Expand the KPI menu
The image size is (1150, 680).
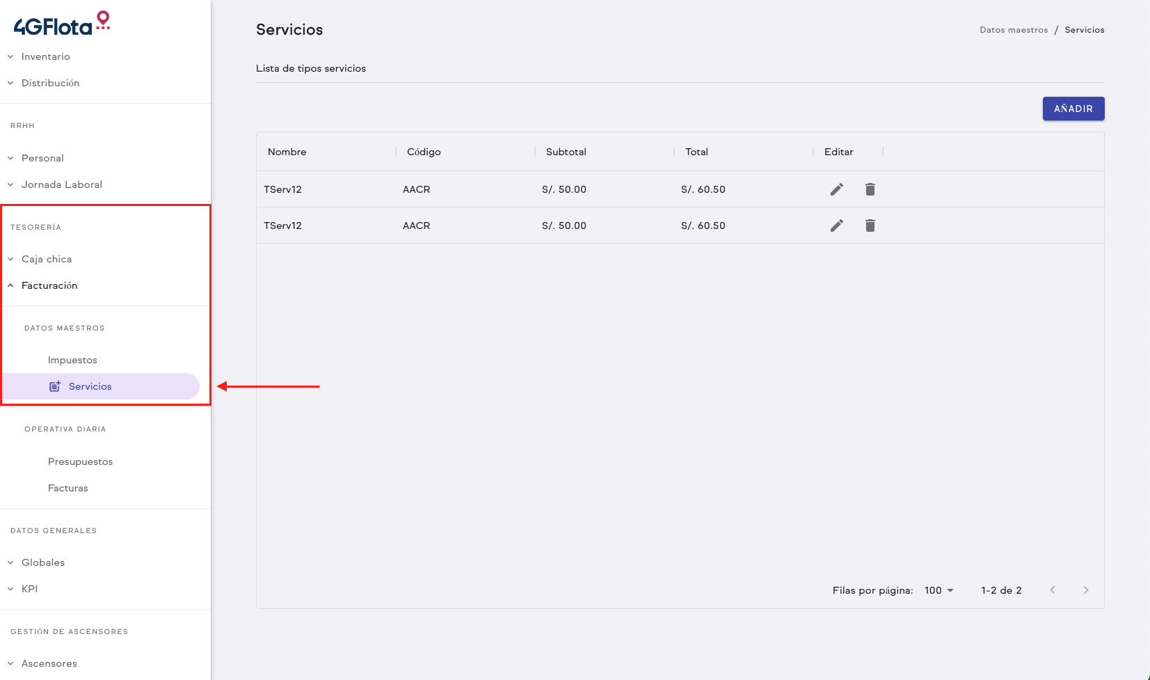click(29, 589)
